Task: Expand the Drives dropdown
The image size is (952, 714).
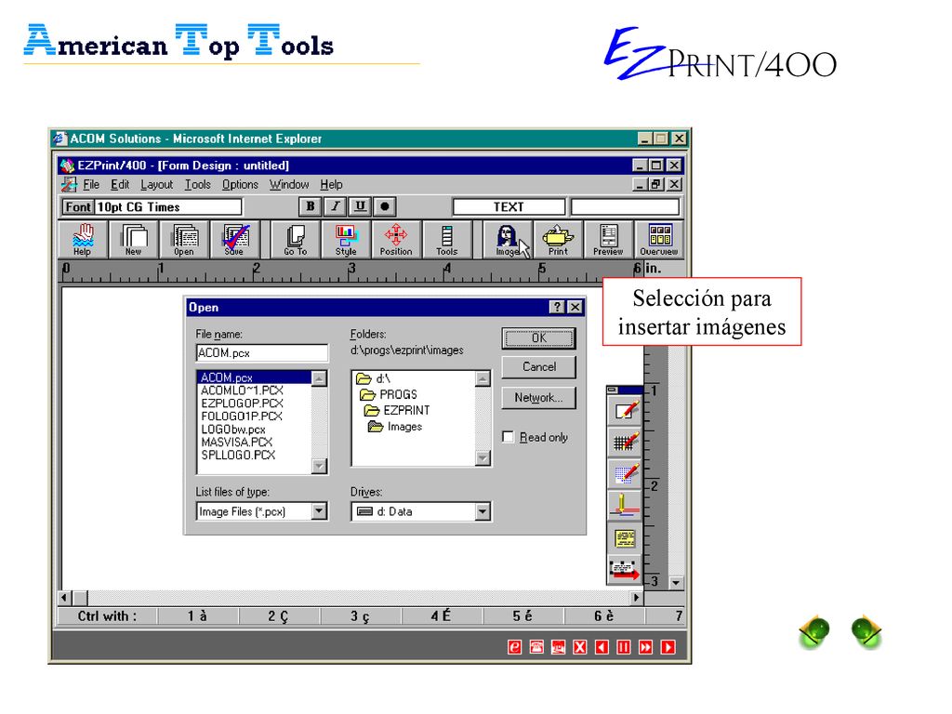Action: tap(483, 511)
